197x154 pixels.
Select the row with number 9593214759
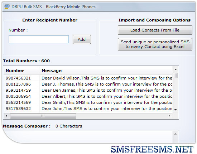[88, 90]
